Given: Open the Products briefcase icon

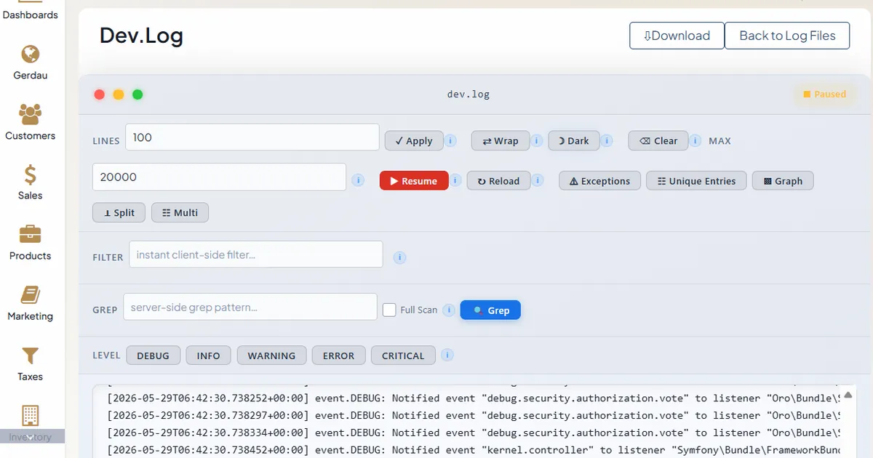Looking at the screenshot, I should [x=31, y=234].
